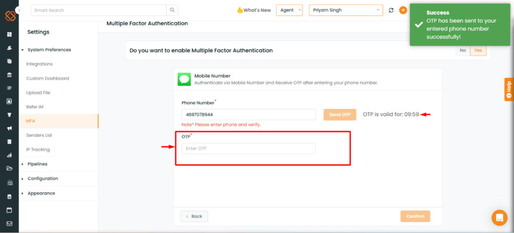Viewport: 514px width, 233px height.
Task: Open the document page icon in sidebar
Action: click(x=9, y=142)
